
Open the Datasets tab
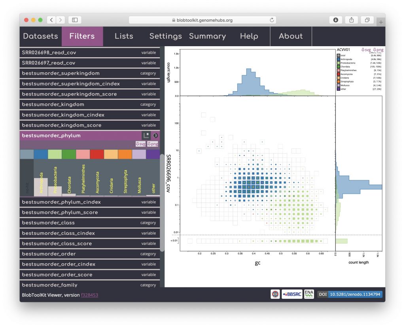40,36
